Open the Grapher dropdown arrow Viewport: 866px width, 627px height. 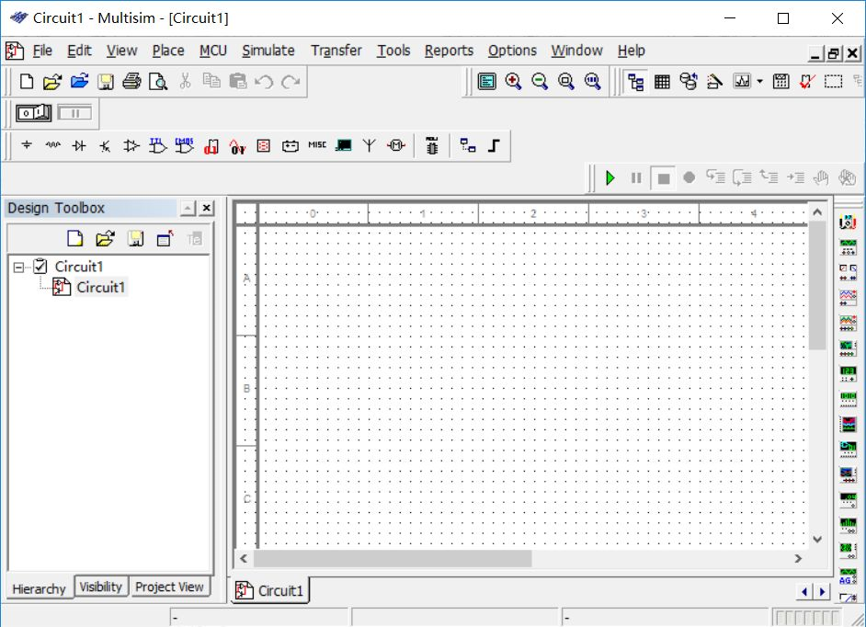(758, 82)
